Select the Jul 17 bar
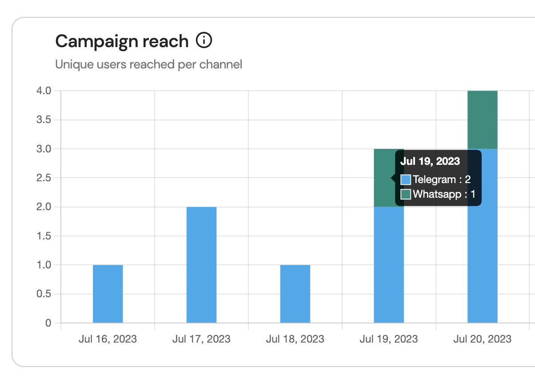 click(201, 264)
